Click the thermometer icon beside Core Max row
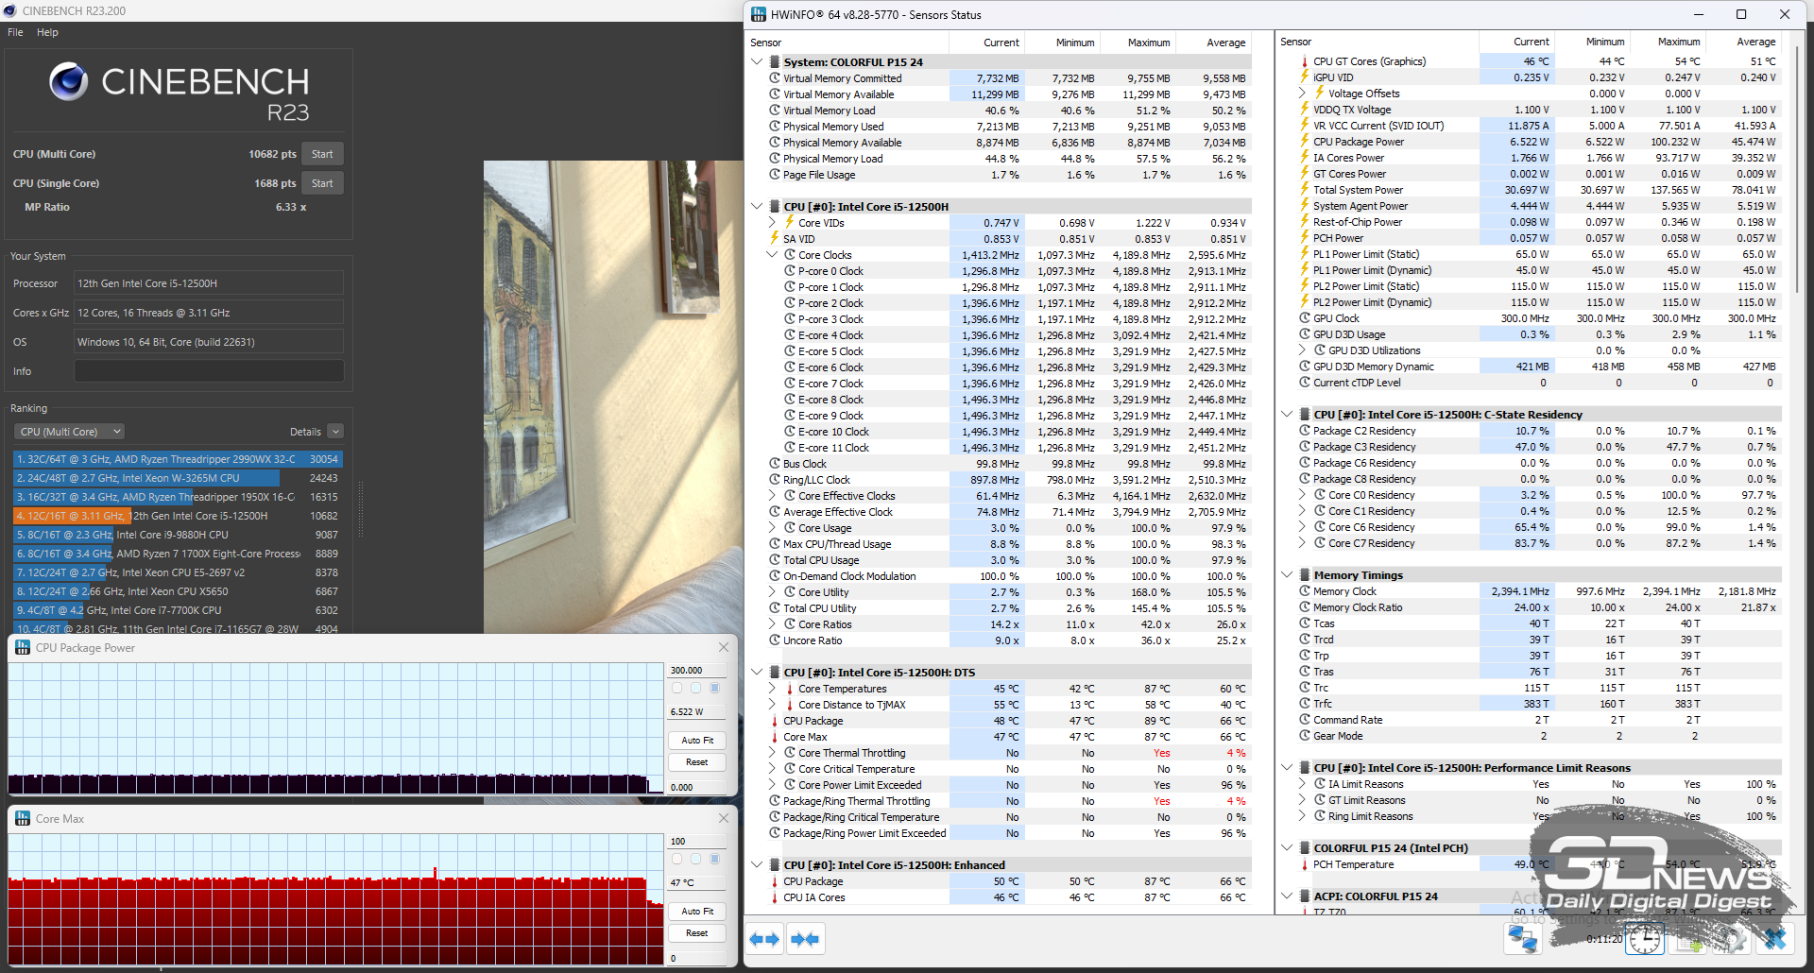The width and height of the screenshot is (1814, 973). (x=775, y=737)
